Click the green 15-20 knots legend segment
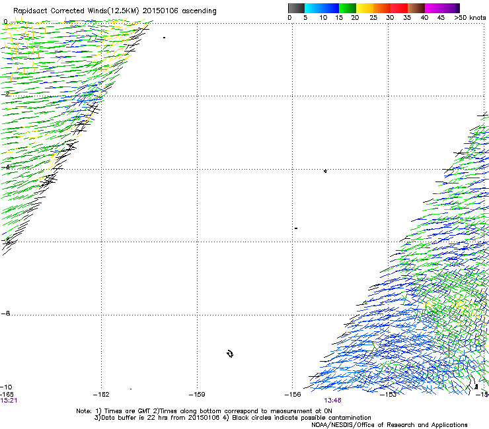 [348, 8]
